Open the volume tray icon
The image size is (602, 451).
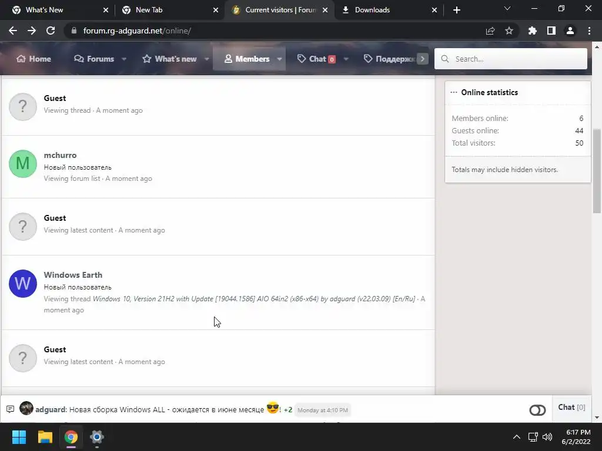pyautogui.click(x=547, y=437)
